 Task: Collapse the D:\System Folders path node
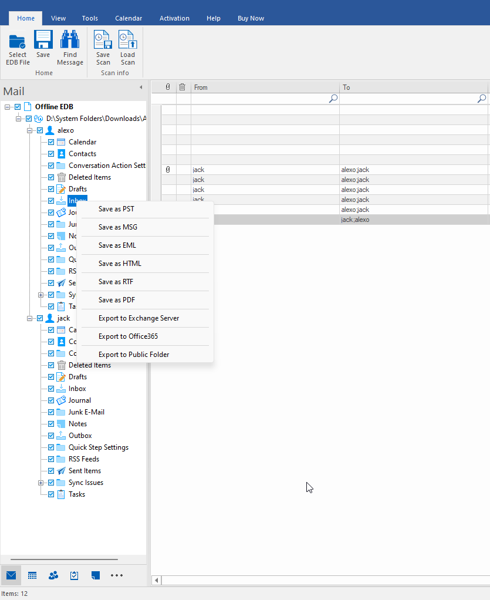coord(18,119)
